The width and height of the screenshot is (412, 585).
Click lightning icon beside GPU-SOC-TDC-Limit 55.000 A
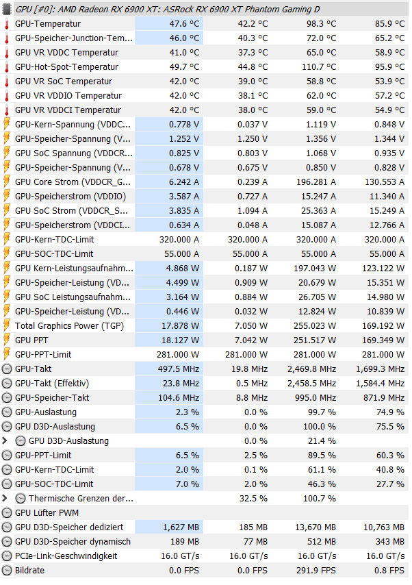click(x=7, y=254)
